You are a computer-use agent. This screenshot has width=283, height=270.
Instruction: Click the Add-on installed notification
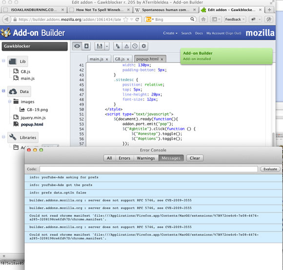pos(226,56)
